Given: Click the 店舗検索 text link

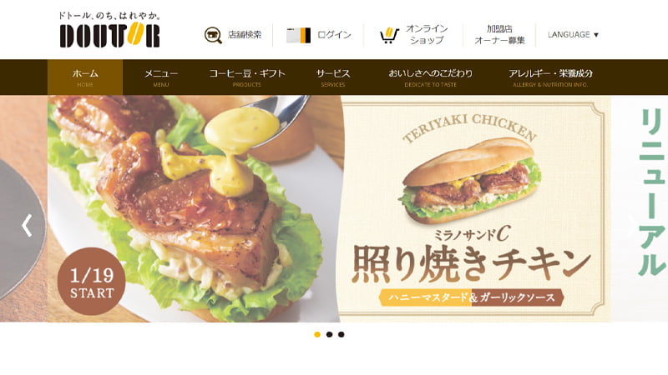Looking at the screenshot, I should [x=245, y=35].
